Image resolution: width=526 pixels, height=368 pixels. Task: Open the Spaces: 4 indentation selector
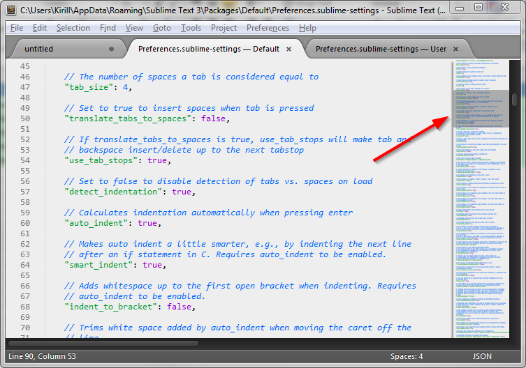click(x=407, y=356)
